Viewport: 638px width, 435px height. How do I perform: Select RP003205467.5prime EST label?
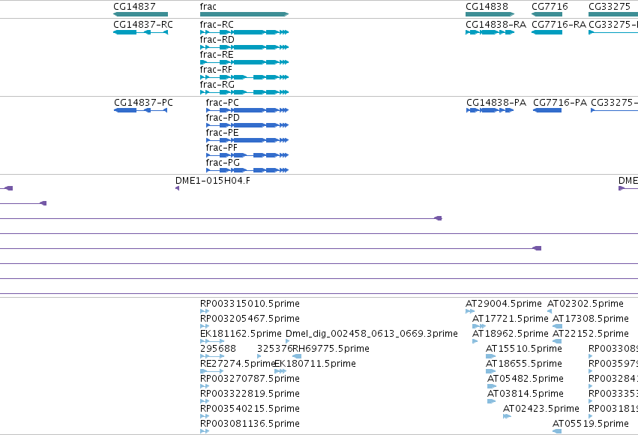(x=250, y=319)
